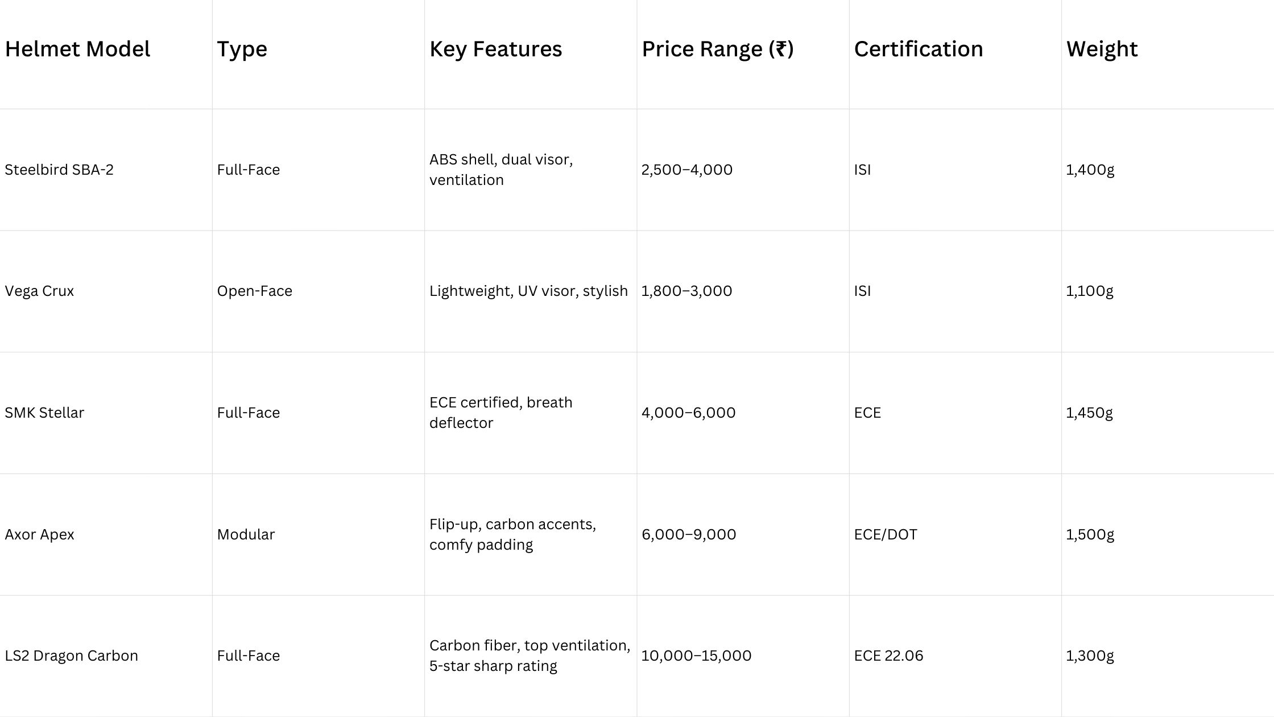This screenshot has height=717, width=1274.
Task: Select the Axor Apex cell
Action: point(39,534)
